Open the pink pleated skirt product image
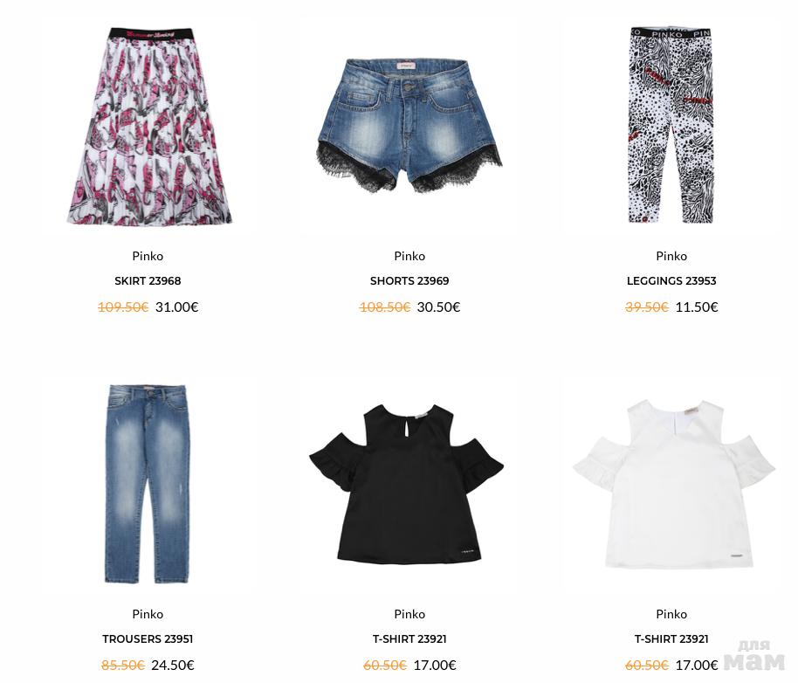798x683 pixels. point(148,127)
